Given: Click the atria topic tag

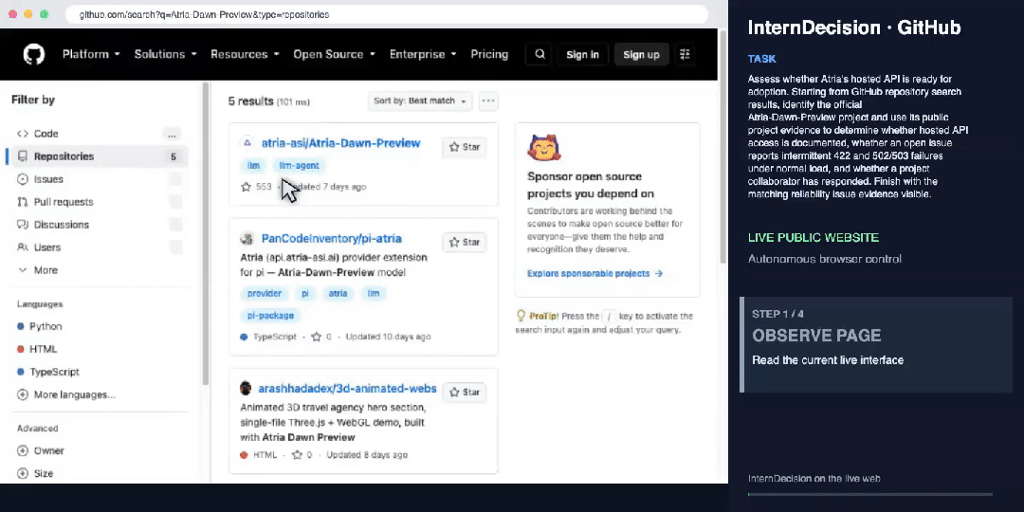Looking at the screenshot, I should coord(338,294).
